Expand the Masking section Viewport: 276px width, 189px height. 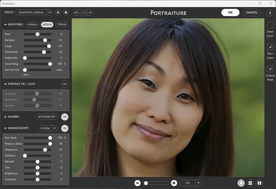pos(5,117)
